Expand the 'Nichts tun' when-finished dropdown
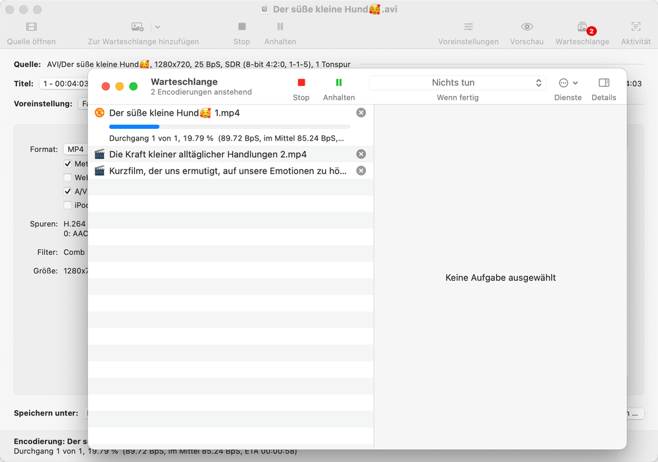 click(x=458, y=83)
